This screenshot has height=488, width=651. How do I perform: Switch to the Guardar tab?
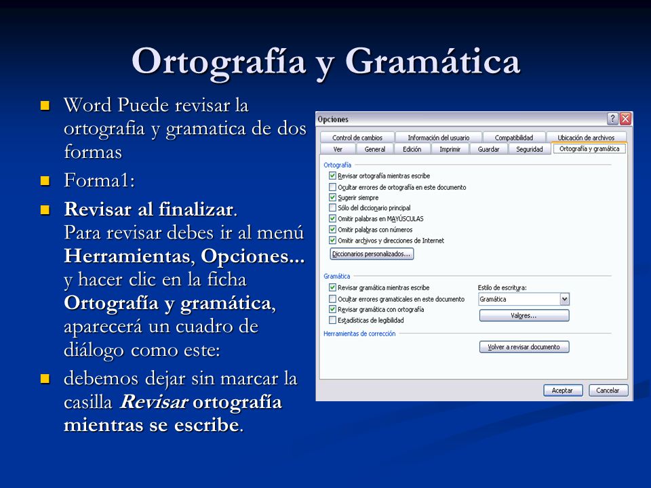[489, 149]
